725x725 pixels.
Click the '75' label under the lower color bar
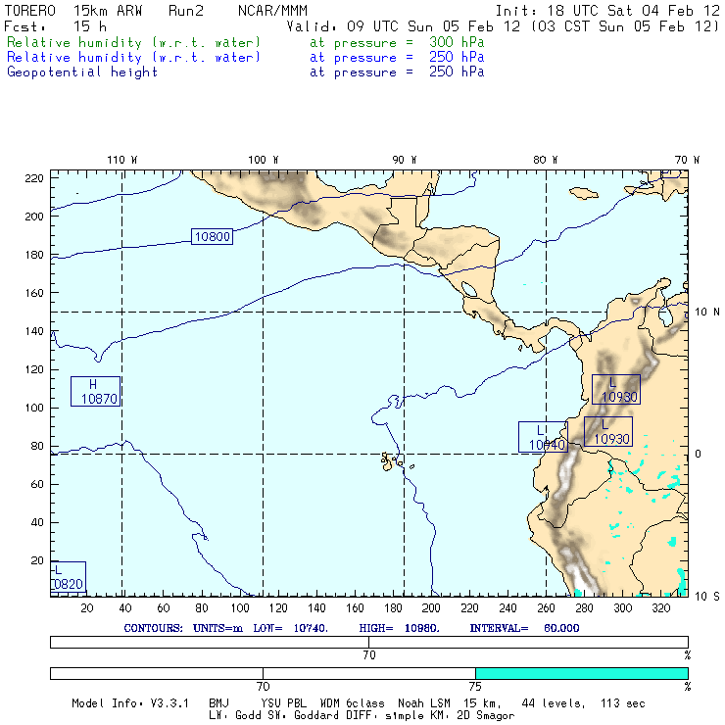[x=475, y=686]
